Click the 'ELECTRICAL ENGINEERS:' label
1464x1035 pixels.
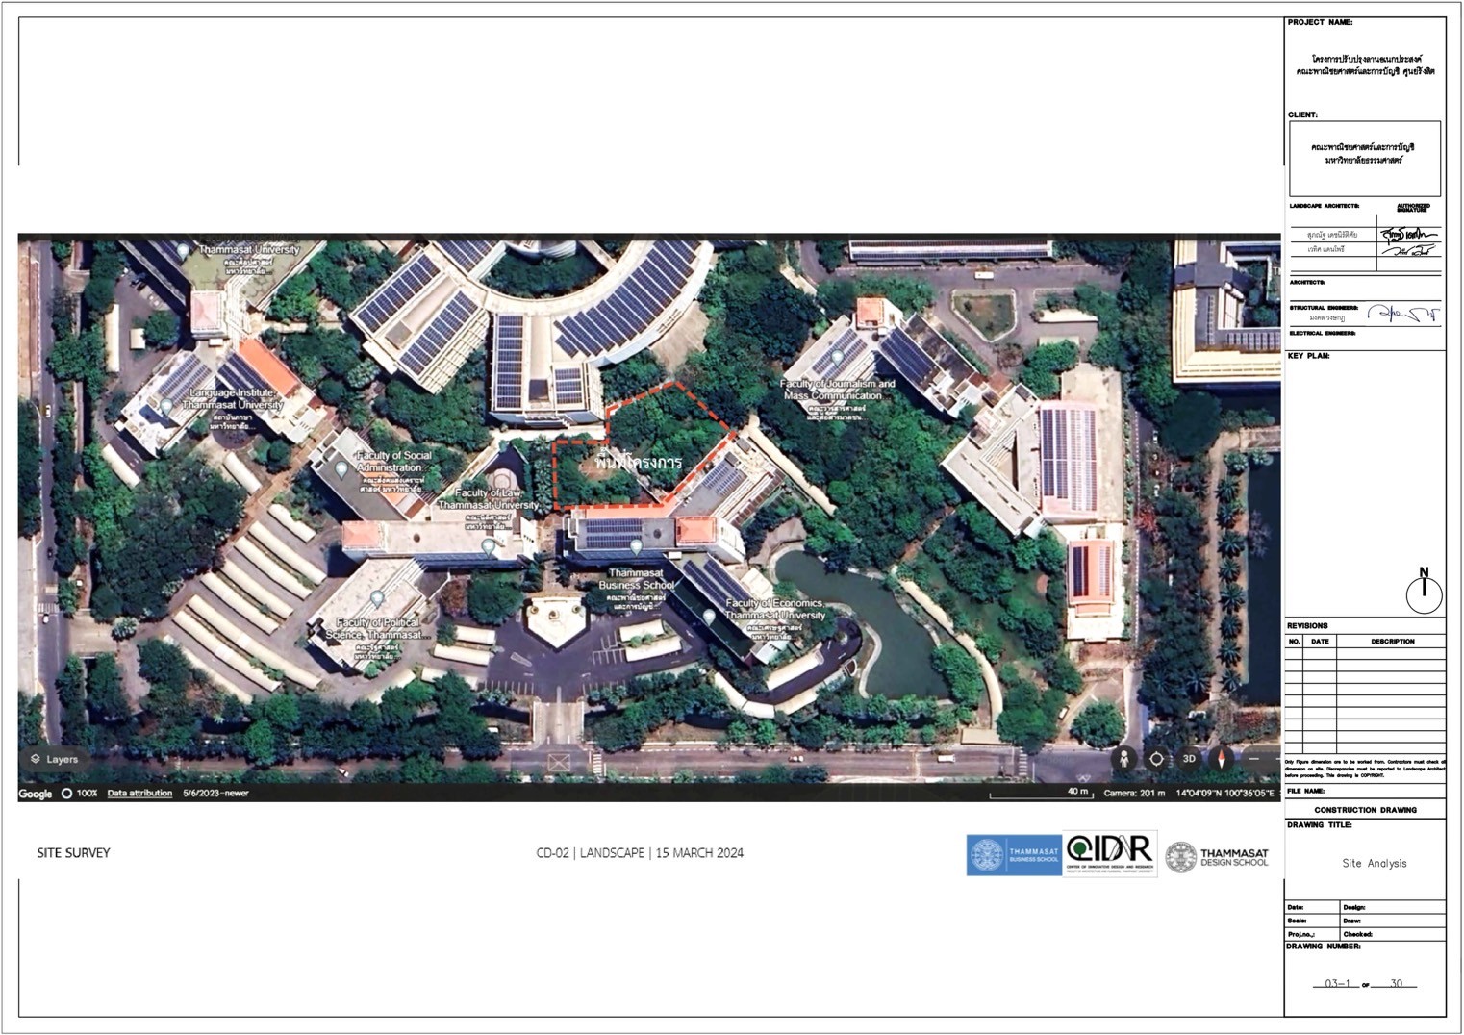point(1323,333)
